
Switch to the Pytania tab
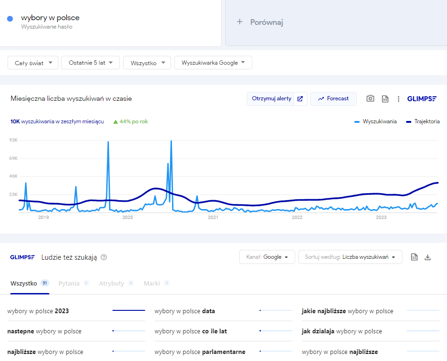pos(74,283)
